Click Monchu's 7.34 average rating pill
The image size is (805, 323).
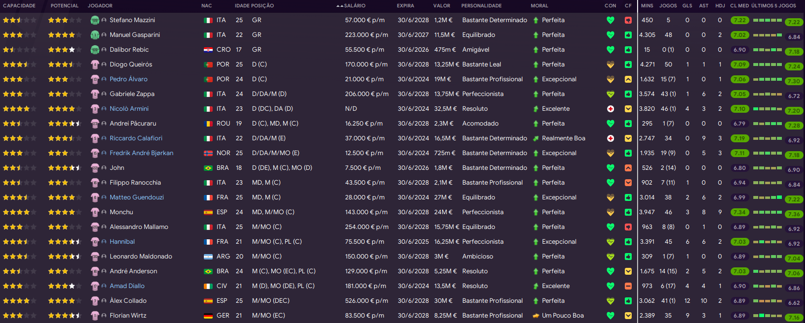[x=740, y=212]
